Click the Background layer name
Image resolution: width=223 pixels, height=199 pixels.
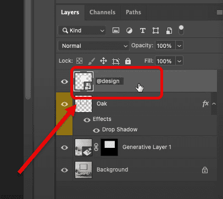click(113, 170)
